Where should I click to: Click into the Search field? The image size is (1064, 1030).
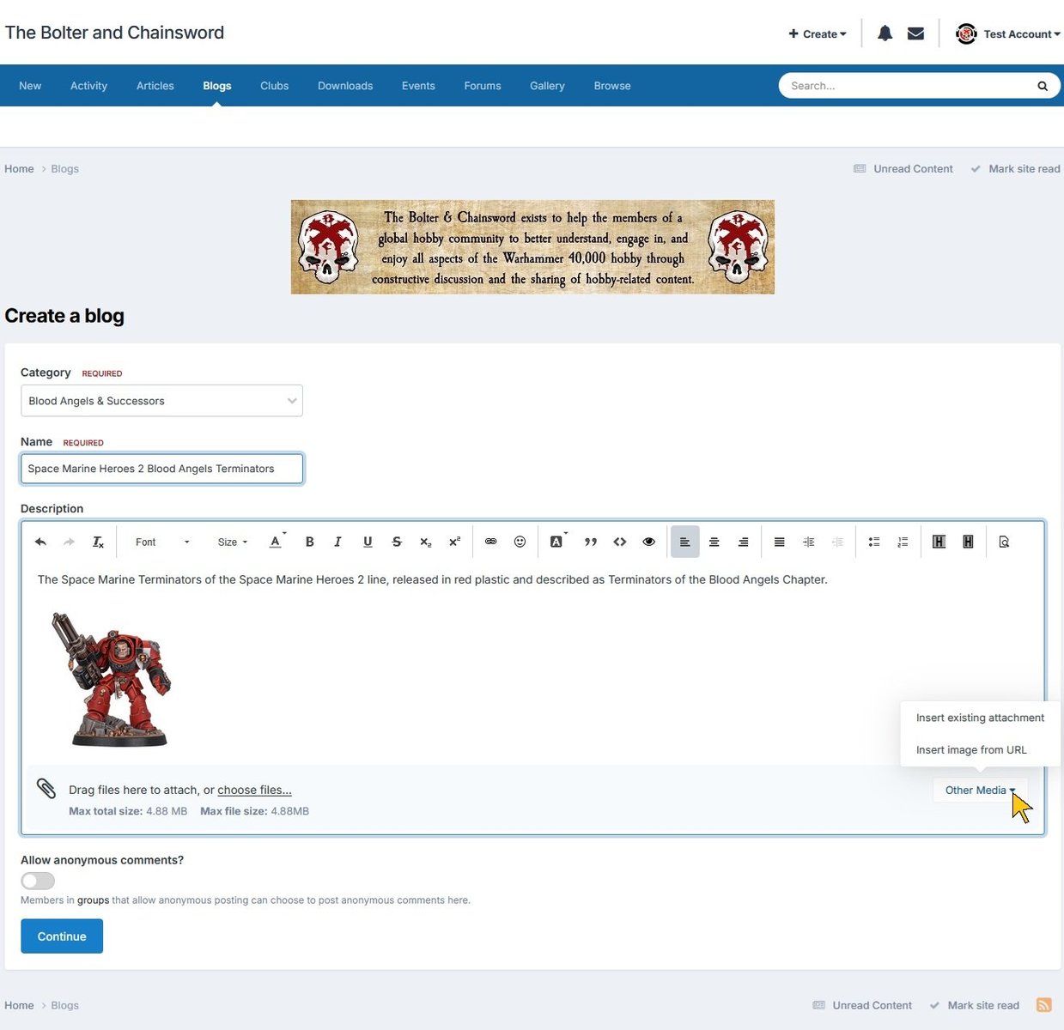pos(906,86)
